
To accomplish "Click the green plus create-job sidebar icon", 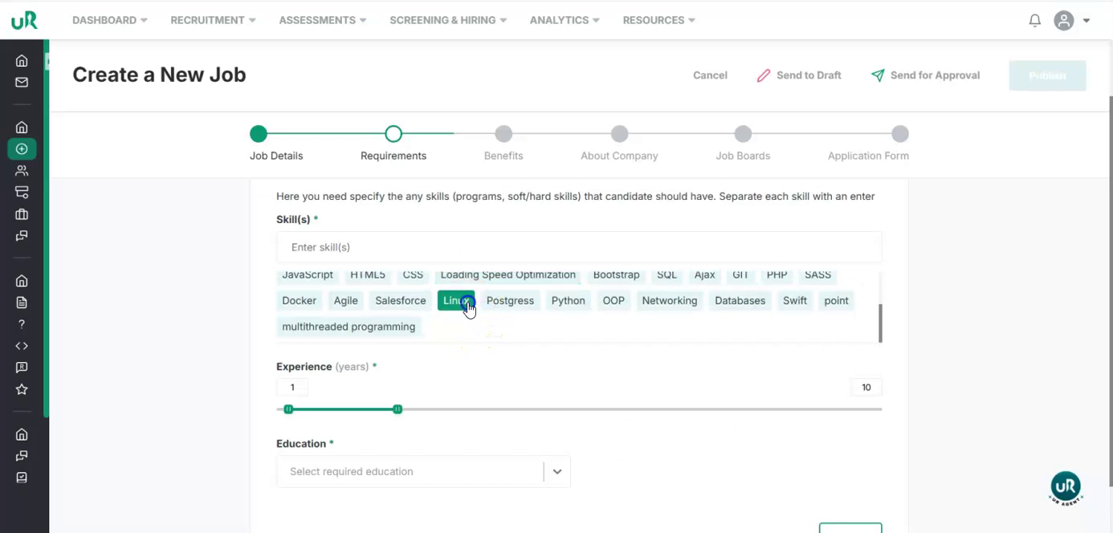I will [22, 149].
